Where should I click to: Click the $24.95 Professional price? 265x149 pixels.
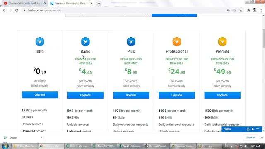tap(177, 72)
